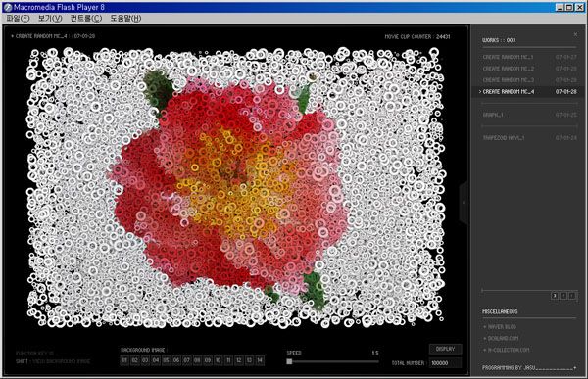
Task: Open the NAVER BLOG link
Action: pos(500,327)
